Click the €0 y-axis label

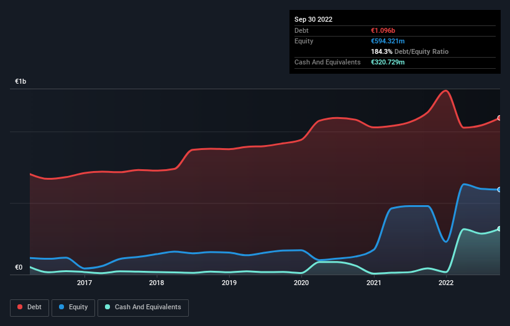coord(19,267)
